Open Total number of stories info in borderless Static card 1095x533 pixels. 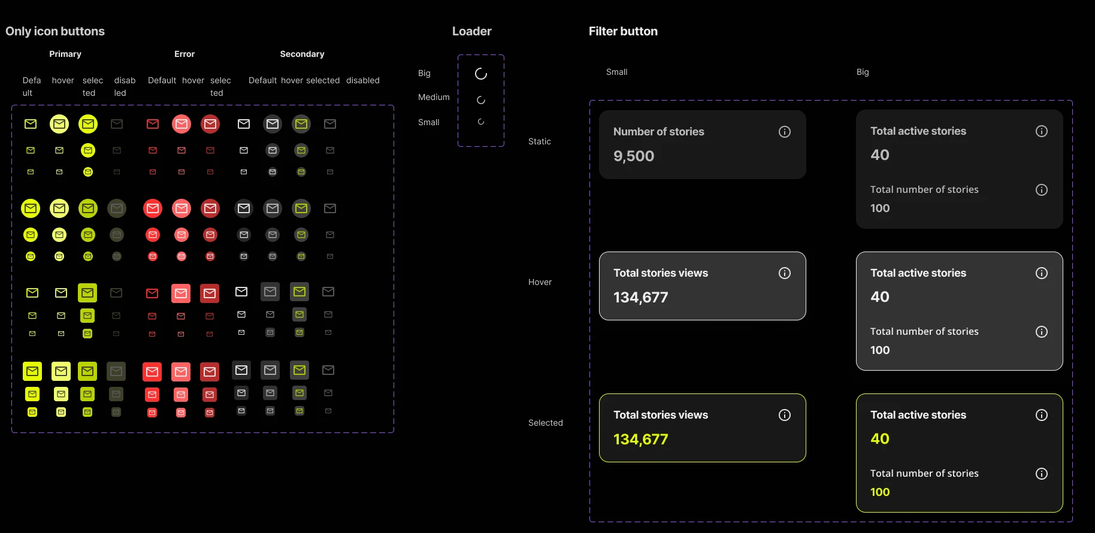(x=1042, y=190)
